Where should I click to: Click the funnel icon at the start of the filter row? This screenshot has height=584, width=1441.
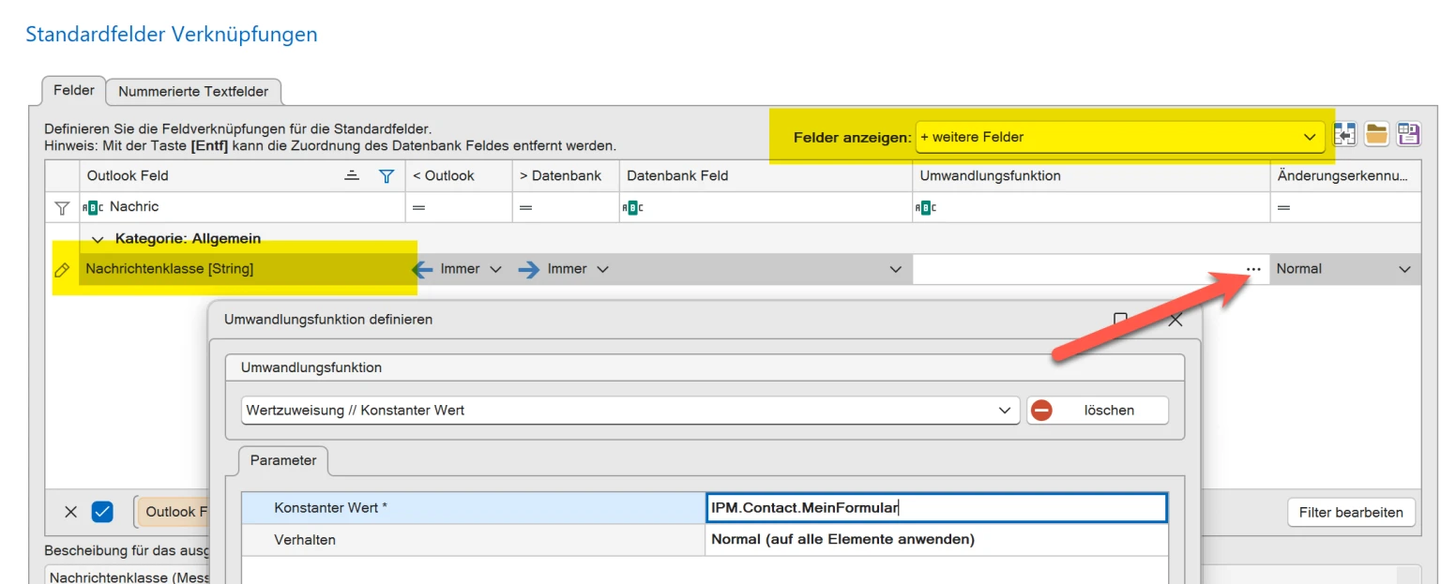(x=62, y=207)
